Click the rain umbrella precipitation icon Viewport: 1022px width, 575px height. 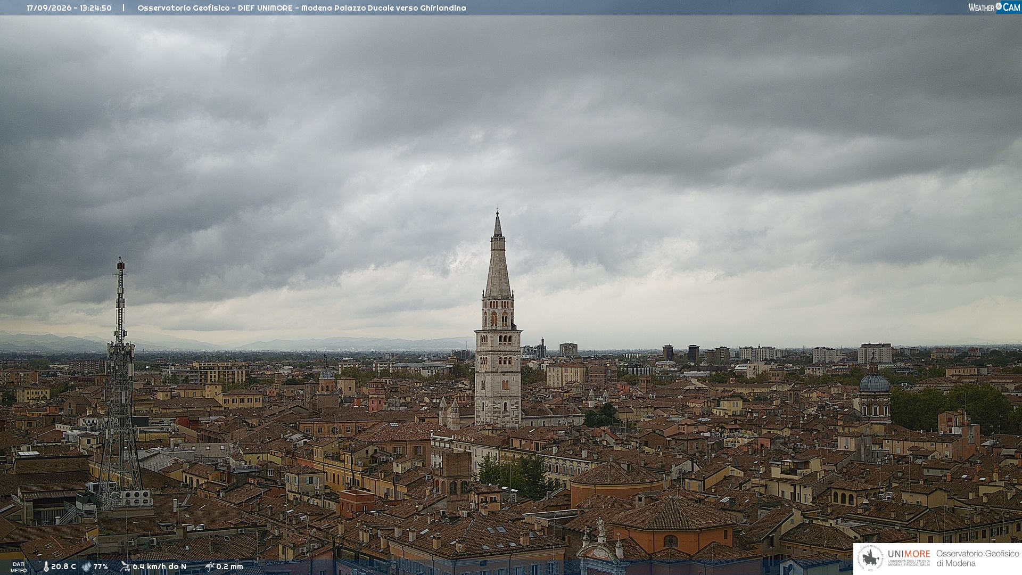(x=209, y=566)
